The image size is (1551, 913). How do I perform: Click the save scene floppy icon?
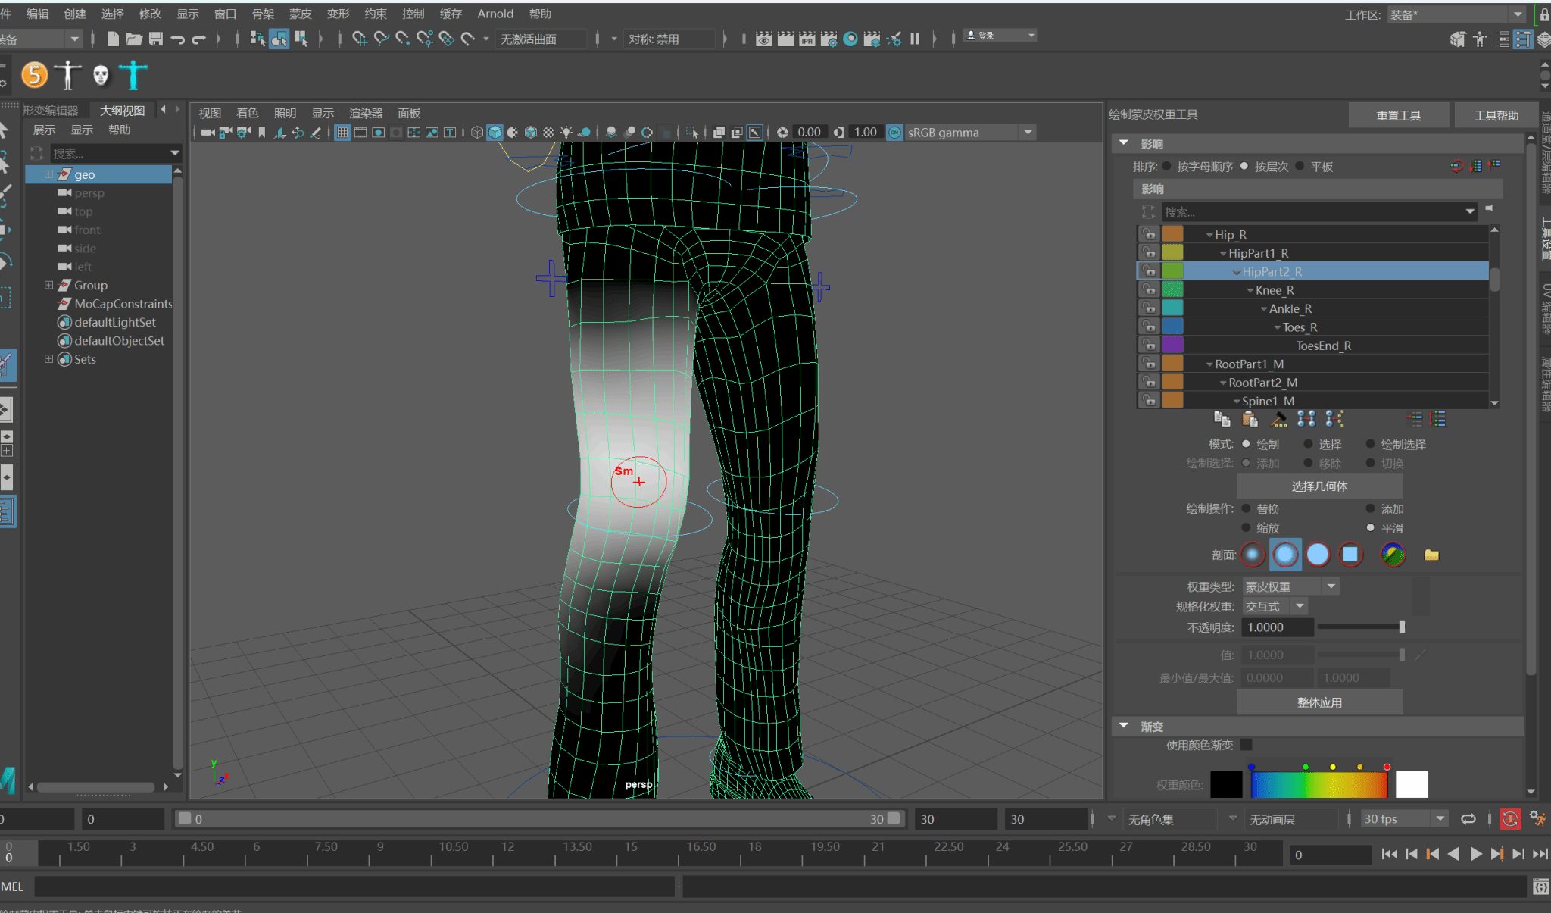click(x=156, y=39)
